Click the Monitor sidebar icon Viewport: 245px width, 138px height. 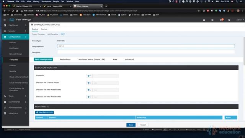pos(5,31)
